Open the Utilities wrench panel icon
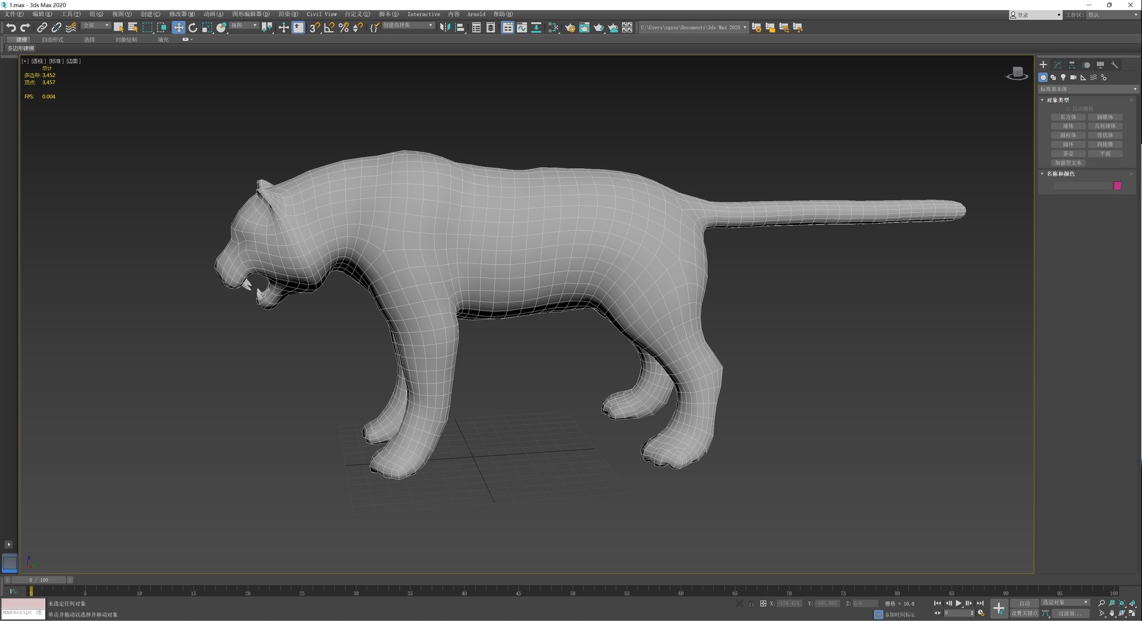This screenshot has width=1142, height=621. pyautogui.click(x=1115, y=65)
